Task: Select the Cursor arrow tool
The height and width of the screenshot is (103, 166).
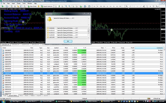Action: 127,6
